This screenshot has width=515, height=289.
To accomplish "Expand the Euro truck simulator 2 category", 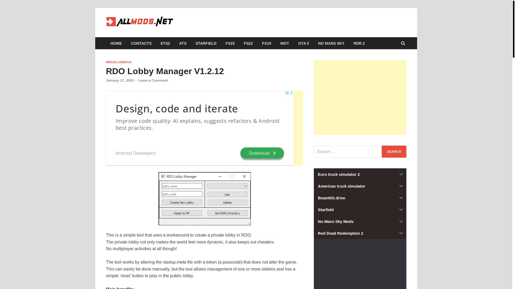I will pyautogui.click(x=401, y=174).
